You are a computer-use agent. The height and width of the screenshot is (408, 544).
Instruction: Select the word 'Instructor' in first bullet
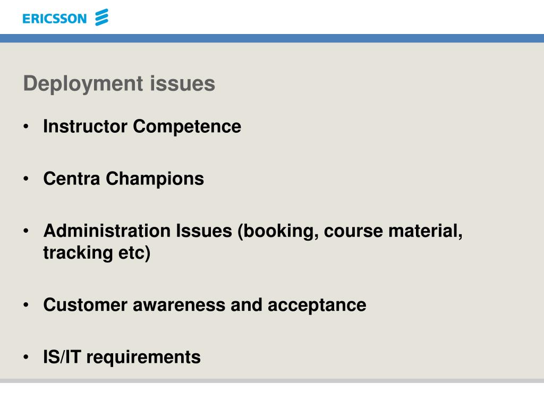point(86,126)
